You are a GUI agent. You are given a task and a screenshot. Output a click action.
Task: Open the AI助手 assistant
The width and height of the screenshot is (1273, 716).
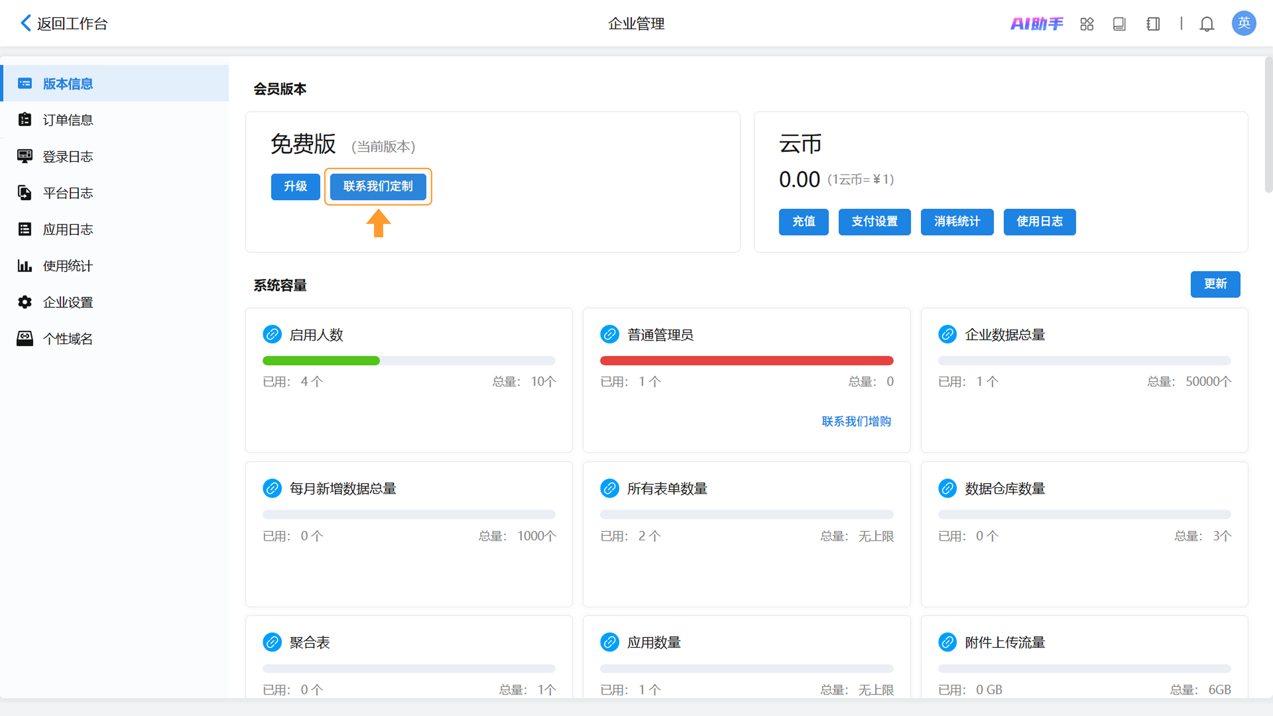1036,24
